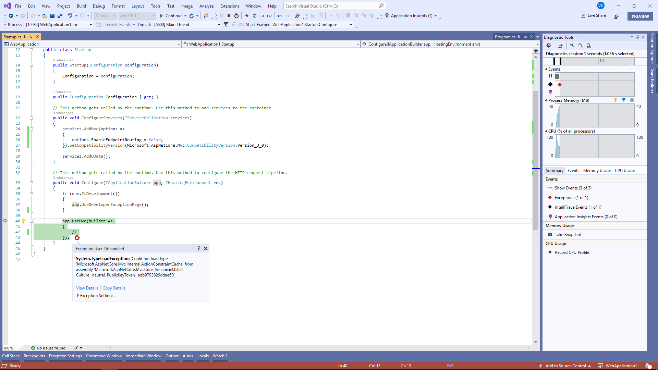Click the editor vertical scrollbar thumb
Screen dimensions: 658x370
coord(536,160)
